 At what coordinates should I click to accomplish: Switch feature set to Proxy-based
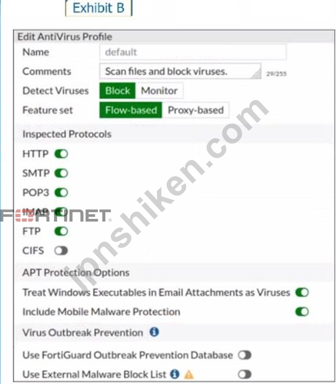(x=195, y=110)
